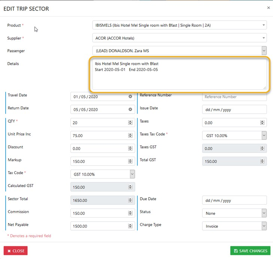Click the Net Payable spinner arrows
273x259 pixels.
coord(130,226)
